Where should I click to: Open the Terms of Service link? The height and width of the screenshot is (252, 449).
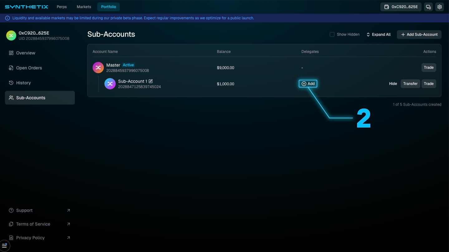click(33, 224)
